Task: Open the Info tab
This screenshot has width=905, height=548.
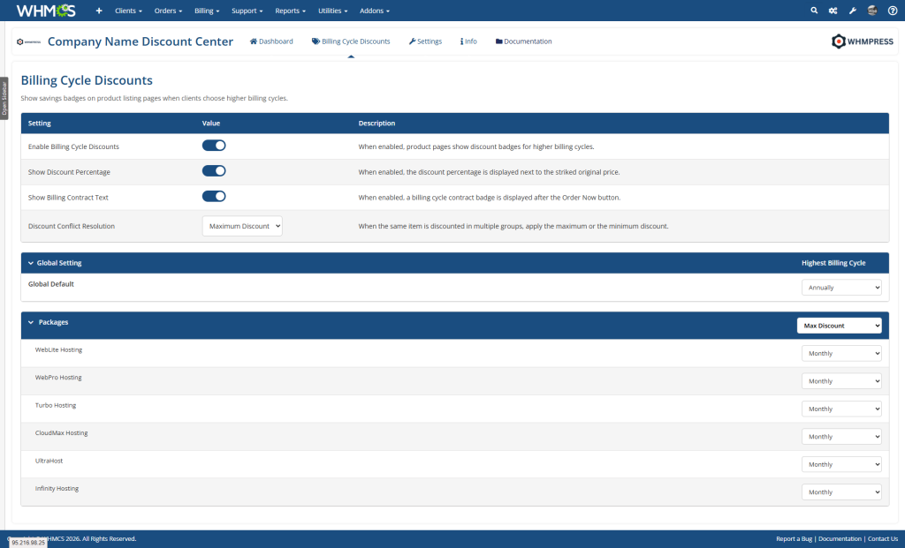Action: coord(468,41)
